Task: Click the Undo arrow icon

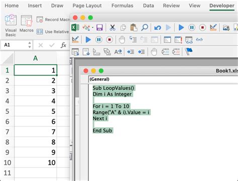Action: (158, 28)
